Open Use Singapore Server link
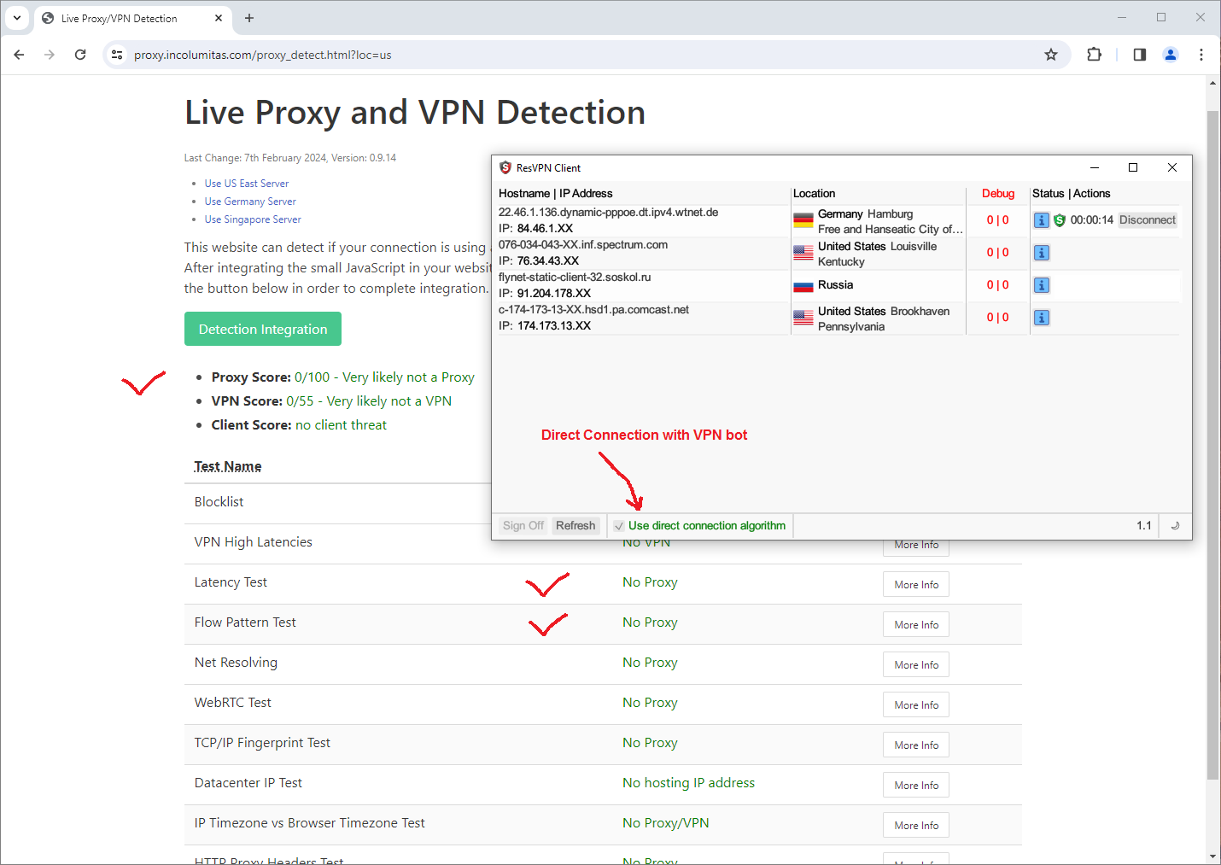Image resolution: width=1221 pixels, height=865 pixels. click(253, 219)
